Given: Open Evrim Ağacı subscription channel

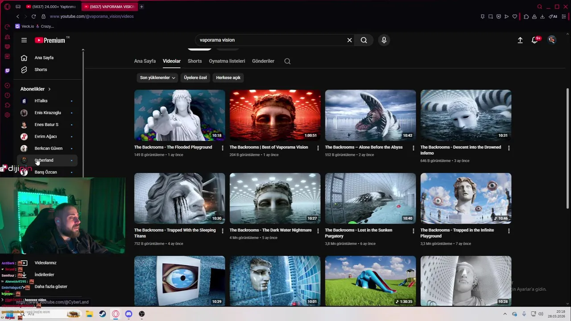Looking at the screenshot, I should coord(47,136).
